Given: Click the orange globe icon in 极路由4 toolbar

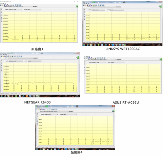Looking at the screenshot, I should [40, 110].
